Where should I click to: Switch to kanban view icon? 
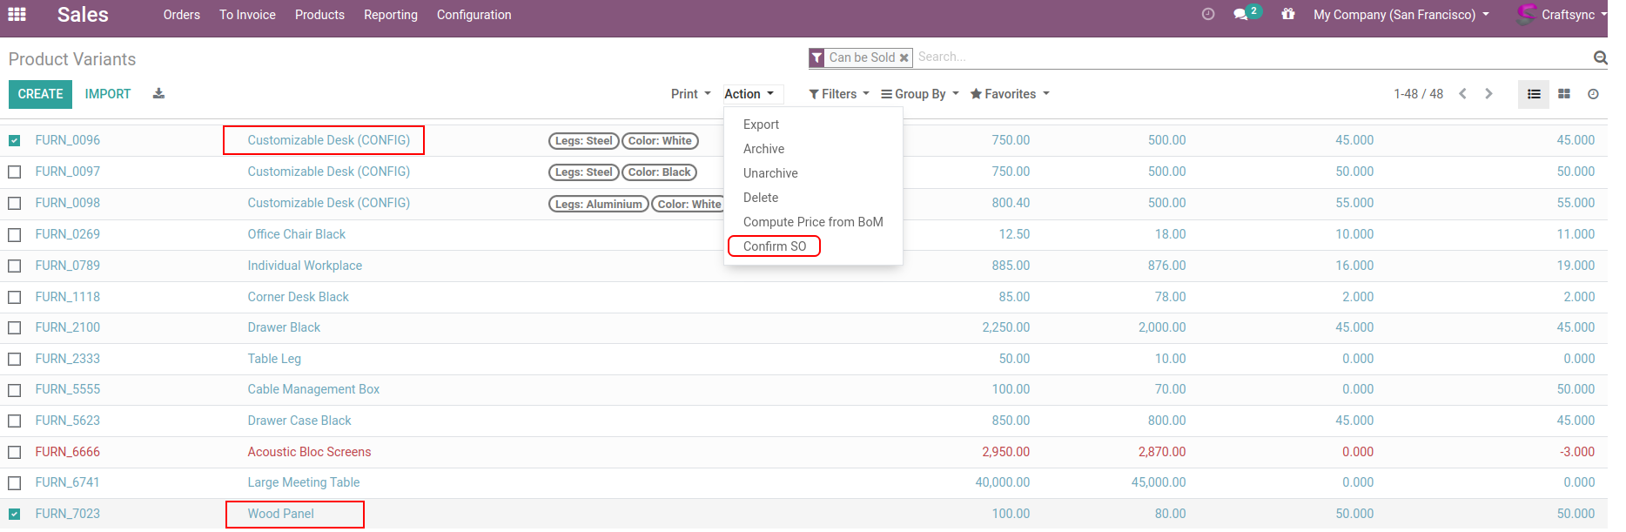click(1563, 94)
